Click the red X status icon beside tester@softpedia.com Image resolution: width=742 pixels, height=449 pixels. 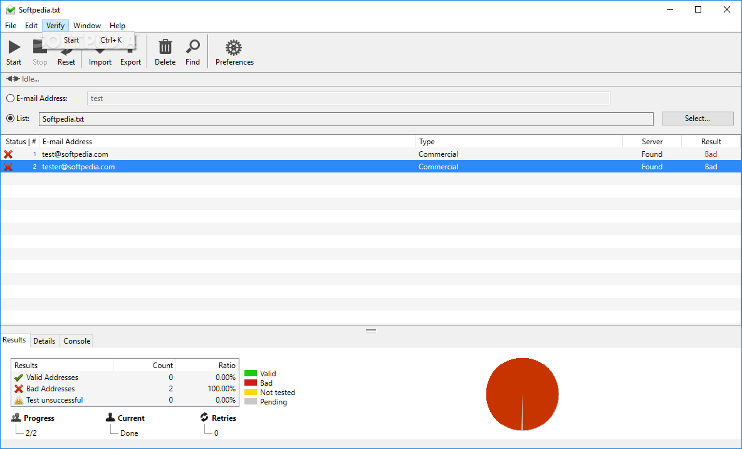pyautogui.click(x=8, y=166)
